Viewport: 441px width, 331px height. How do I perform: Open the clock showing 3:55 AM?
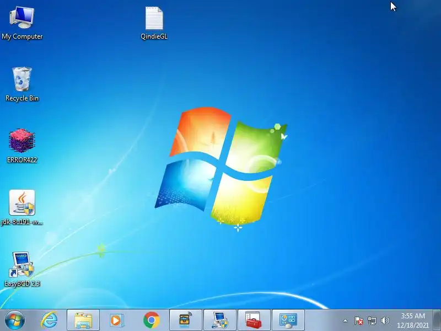pos(413,321)
